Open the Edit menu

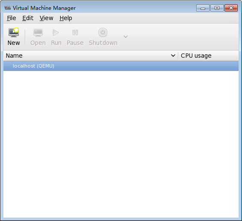[28, 18]
